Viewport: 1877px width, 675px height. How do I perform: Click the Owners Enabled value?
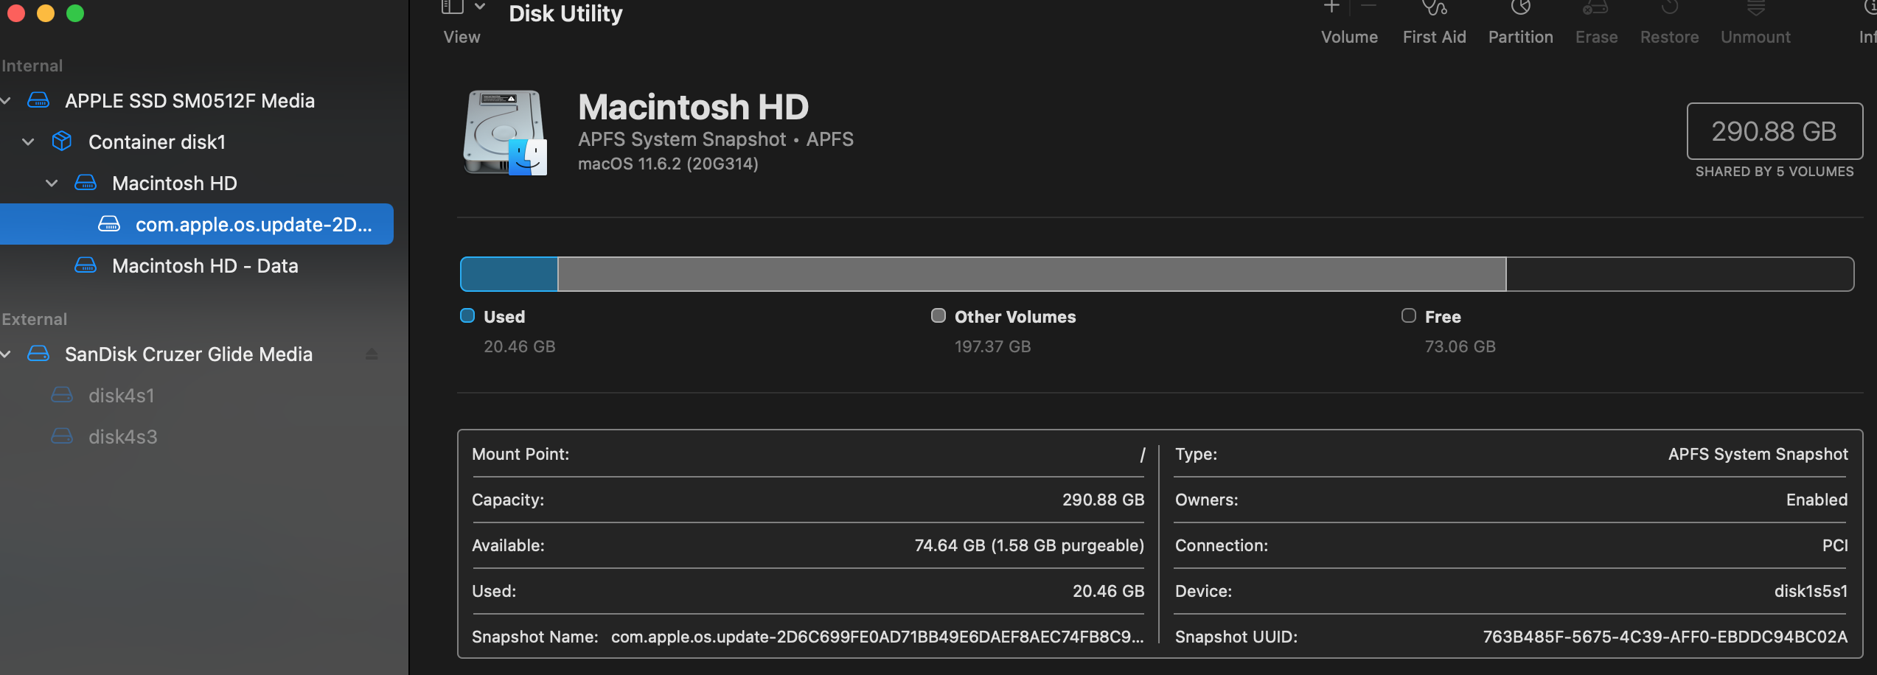[1817, 500]
